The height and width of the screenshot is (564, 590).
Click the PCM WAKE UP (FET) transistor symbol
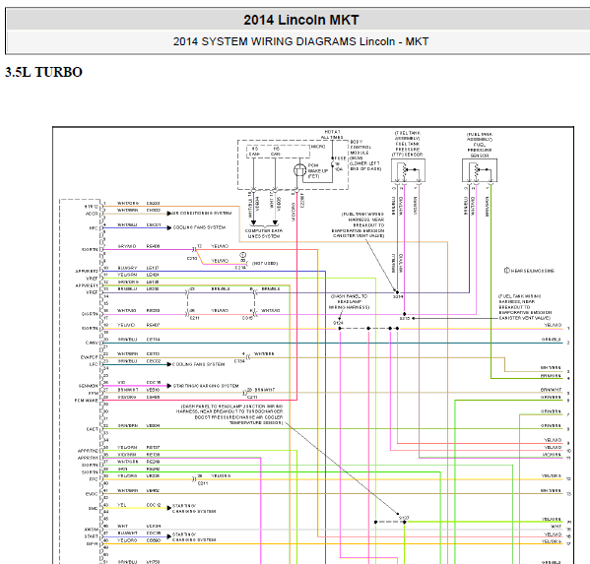(x=299, y=170)
